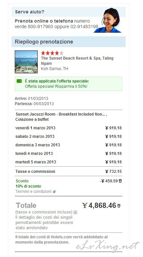Click the phone number 02-91483198
This screenshot has height=257, width=143.
pos(84,27)
